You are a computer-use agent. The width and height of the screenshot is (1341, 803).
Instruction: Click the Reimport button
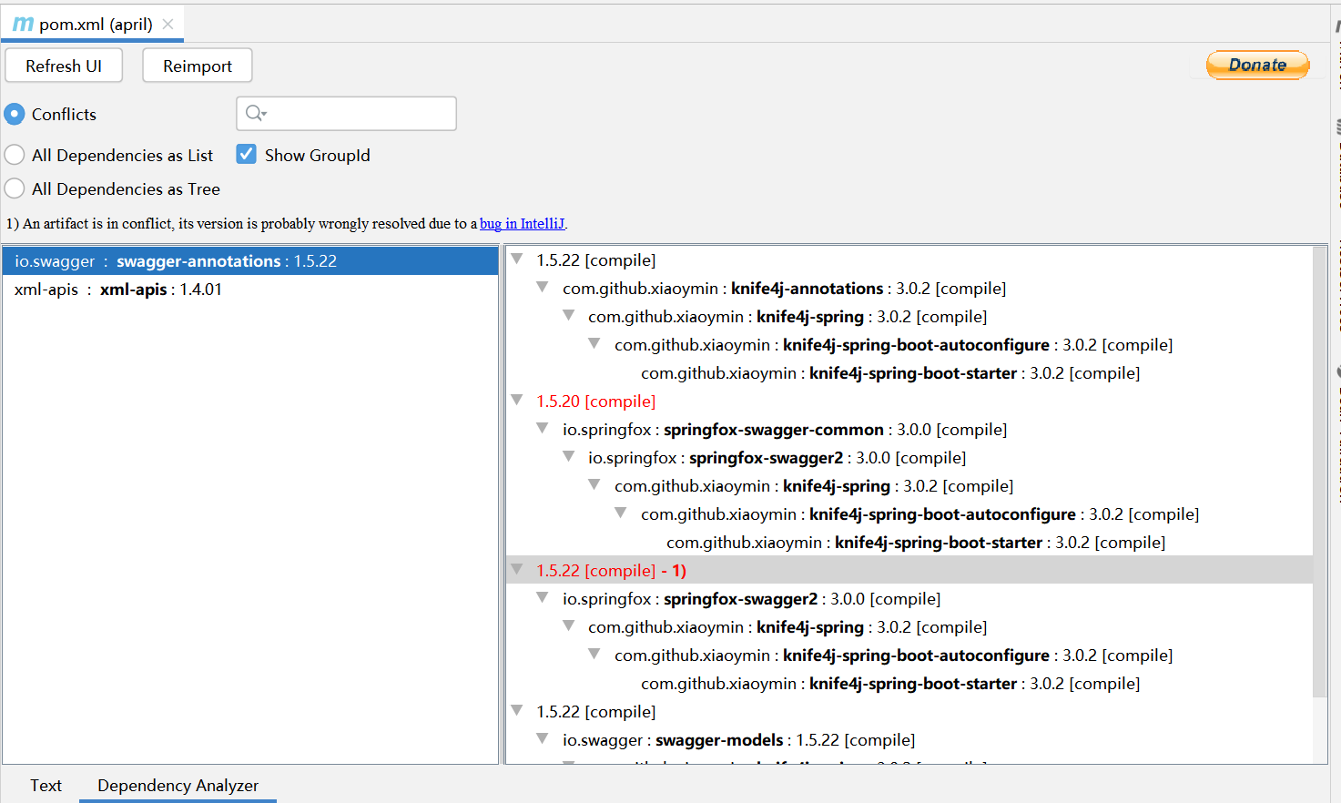pos(198,66)
